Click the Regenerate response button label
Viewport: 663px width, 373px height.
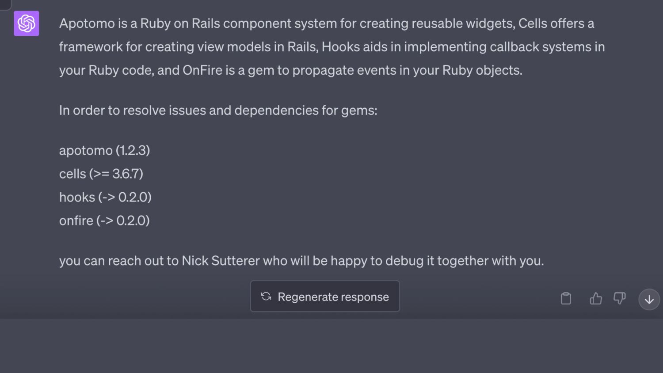[333, 297]
